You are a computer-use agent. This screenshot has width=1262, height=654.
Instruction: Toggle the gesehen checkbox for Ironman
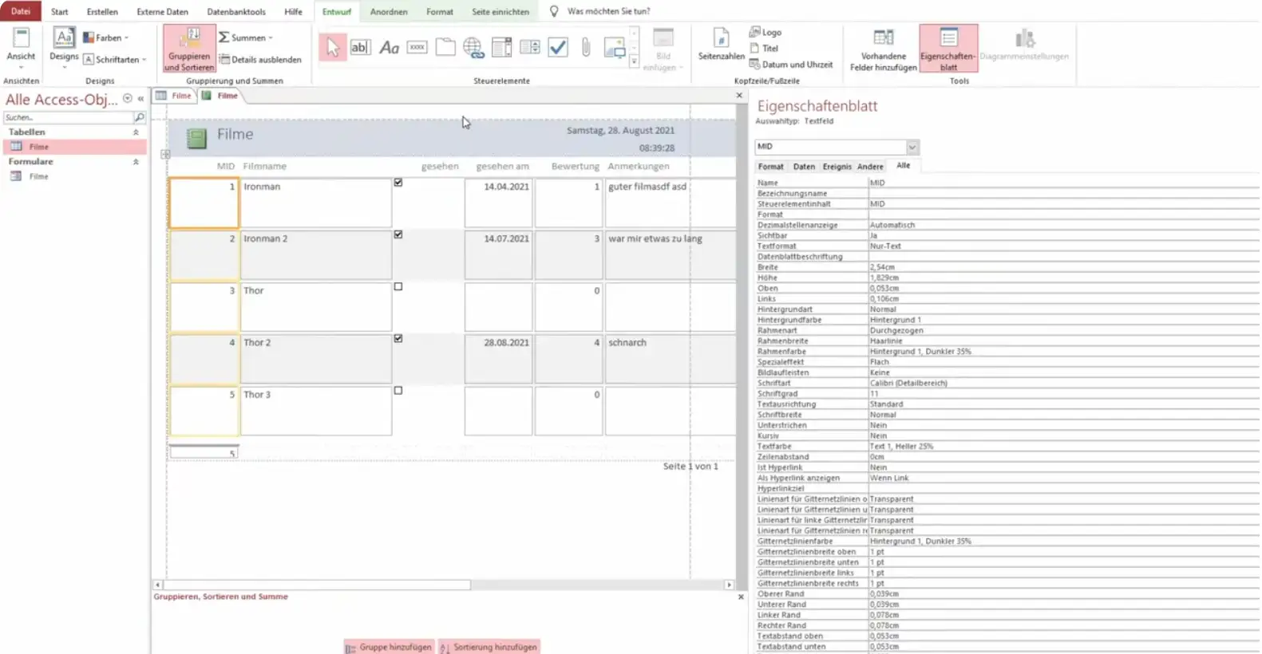[x=398, y=183]
